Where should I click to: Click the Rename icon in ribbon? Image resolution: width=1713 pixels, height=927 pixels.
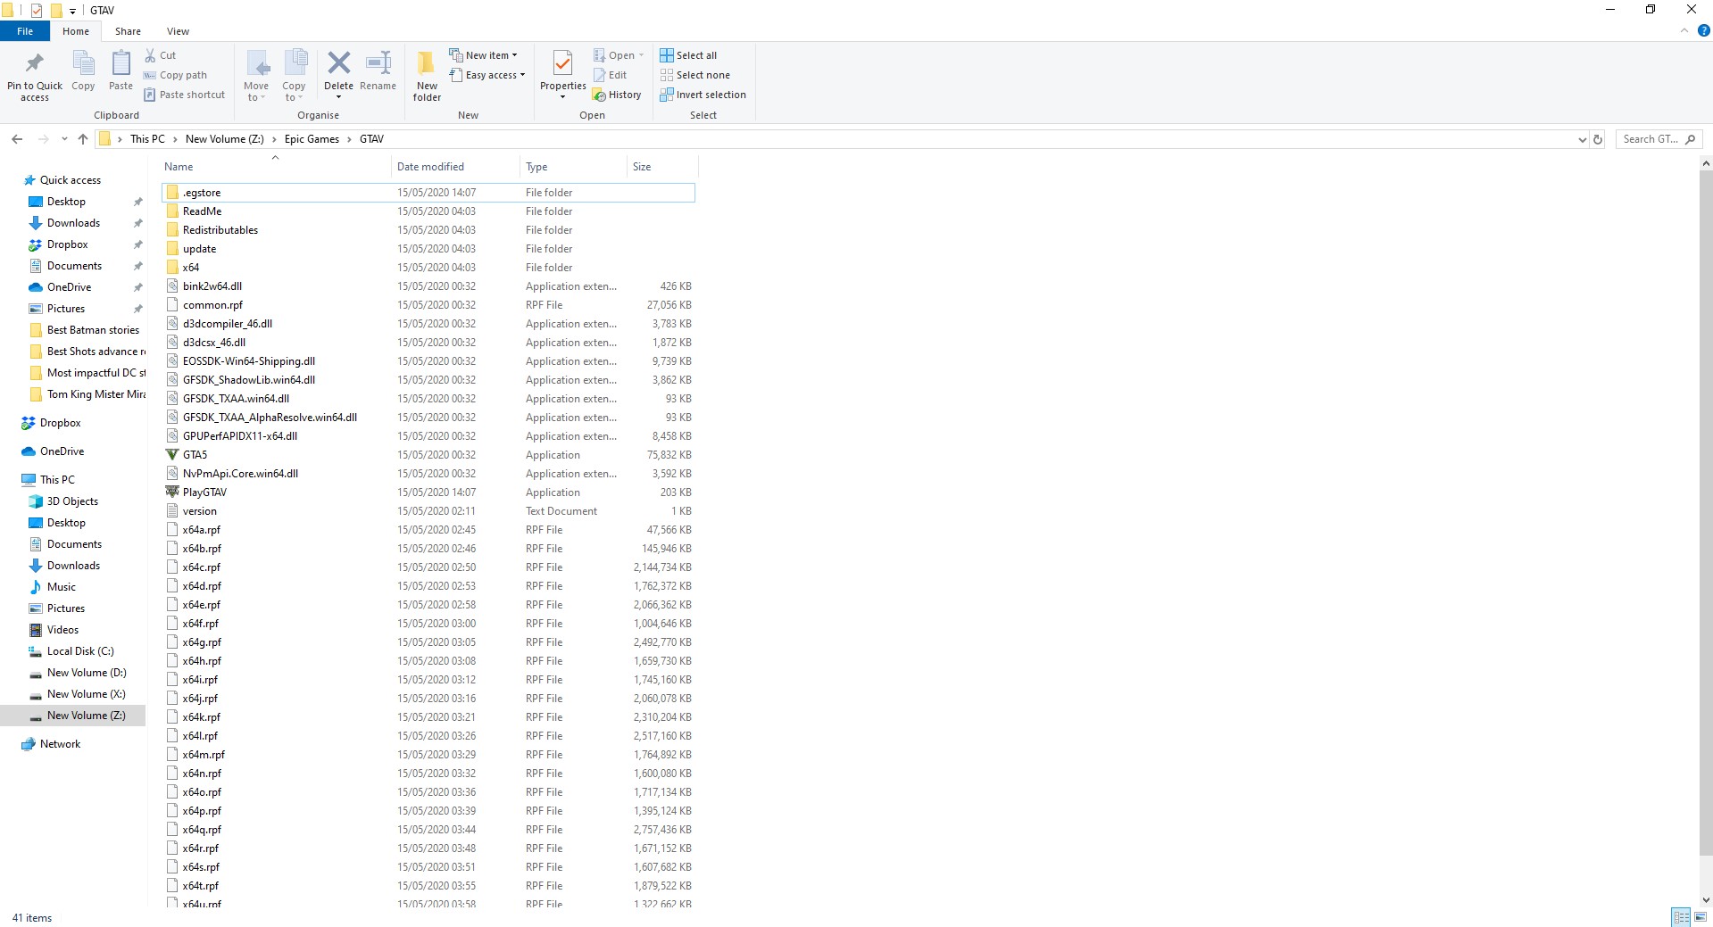pos(378,70)
